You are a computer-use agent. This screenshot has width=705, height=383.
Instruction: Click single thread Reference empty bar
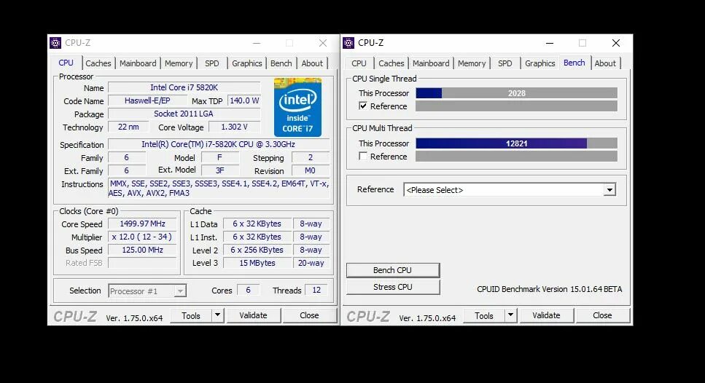[517, 106]
